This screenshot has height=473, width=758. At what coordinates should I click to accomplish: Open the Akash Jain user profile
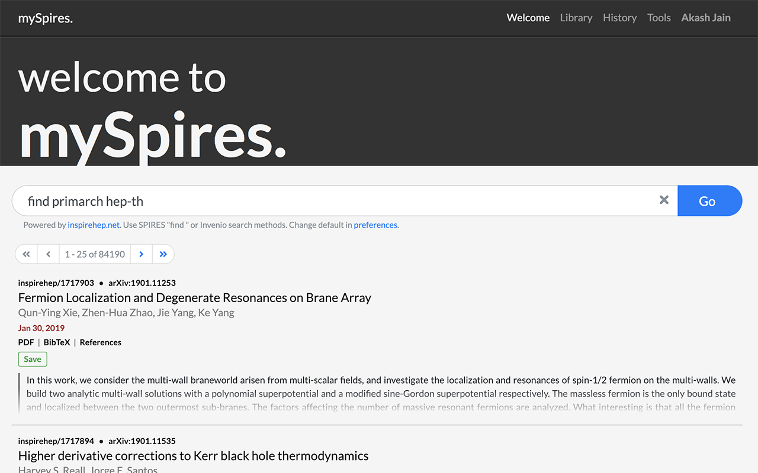(705, 18)
